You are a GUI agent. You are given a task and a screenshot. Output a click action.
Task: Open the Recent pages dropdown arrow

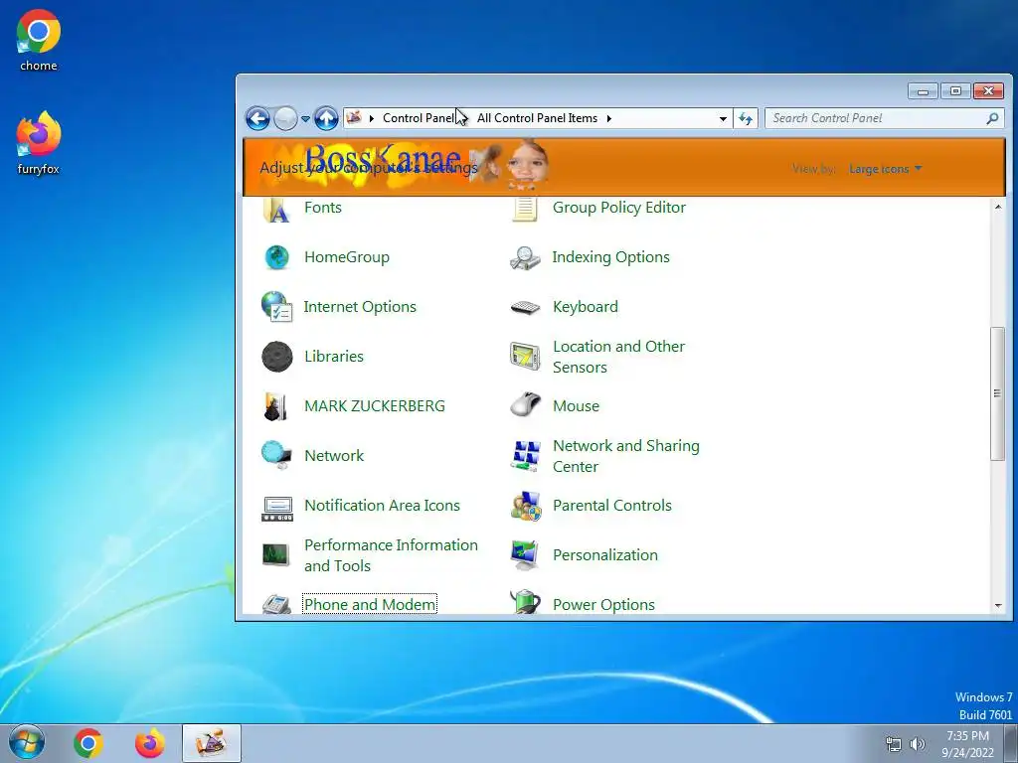coord(305,119)
